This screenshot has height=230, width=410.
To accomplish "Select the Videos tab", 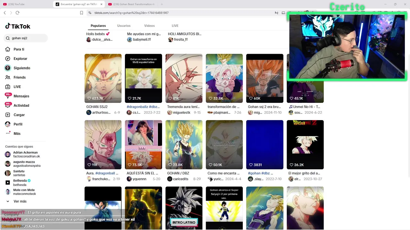I will tap(149, 26).
